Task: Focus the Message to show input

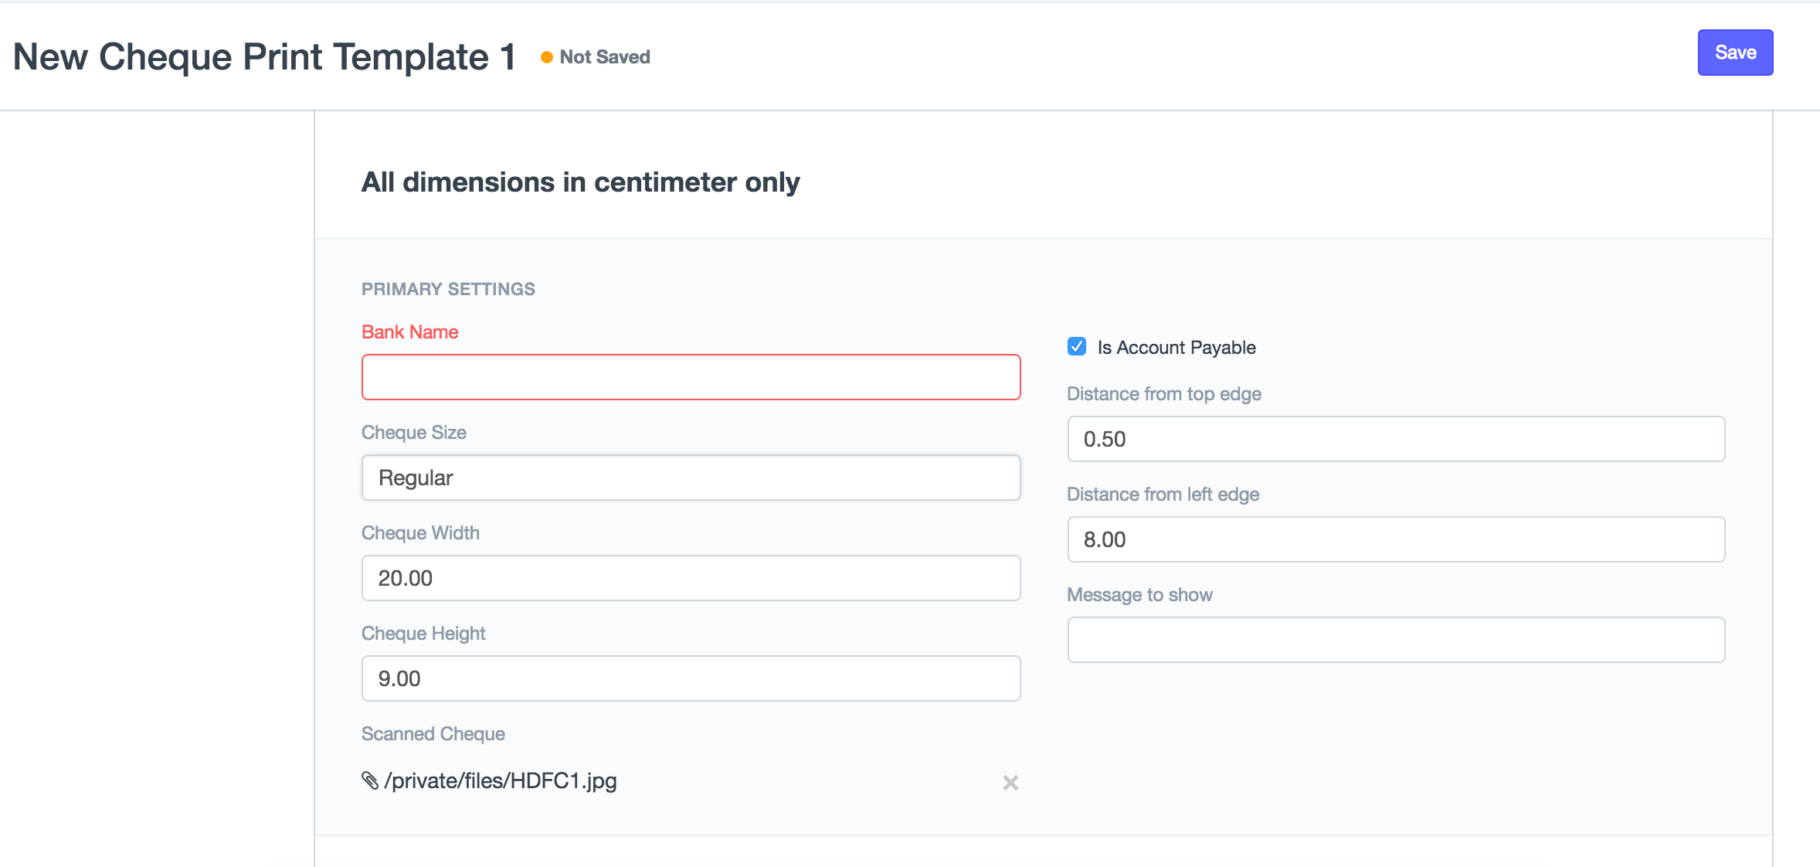Action: pos(1395,640)
